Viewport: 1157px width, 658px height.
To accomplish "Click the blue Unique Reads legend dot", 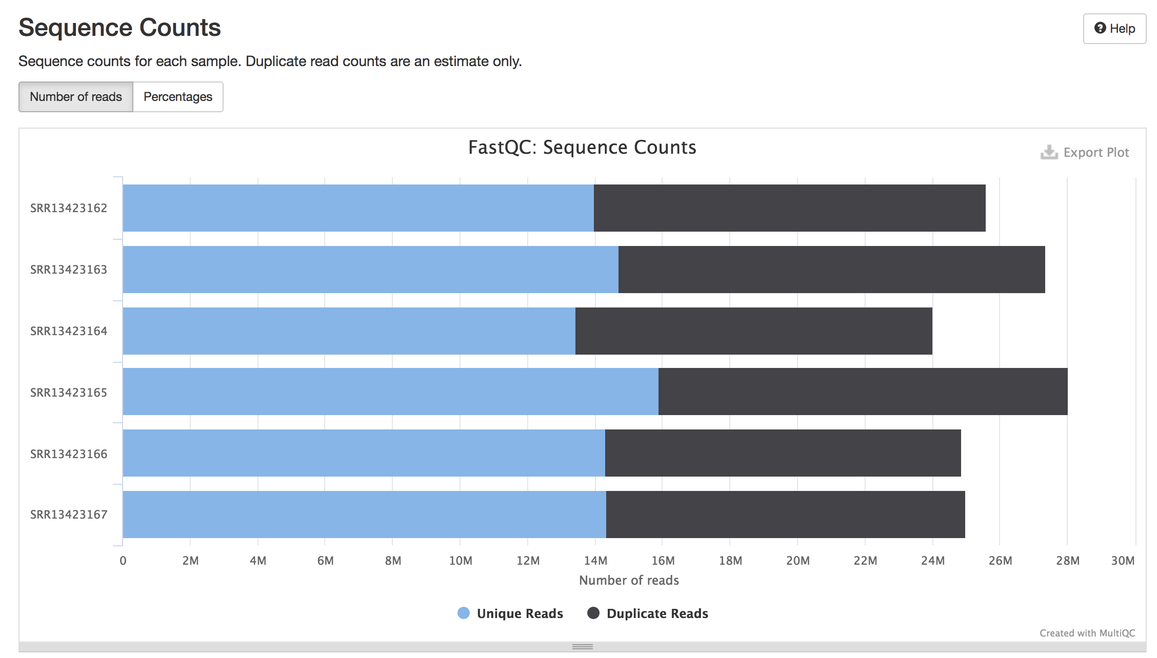I will tap(464, 613).
